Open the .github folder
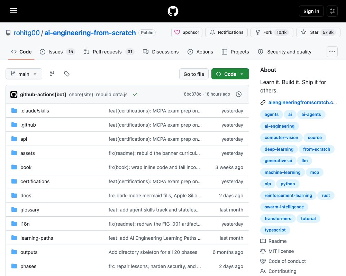 28,125
